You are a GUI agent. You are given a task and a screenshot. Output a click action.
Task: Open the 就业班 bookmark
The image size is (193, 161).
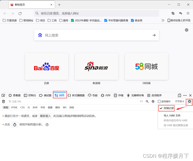tap(137, 20)
